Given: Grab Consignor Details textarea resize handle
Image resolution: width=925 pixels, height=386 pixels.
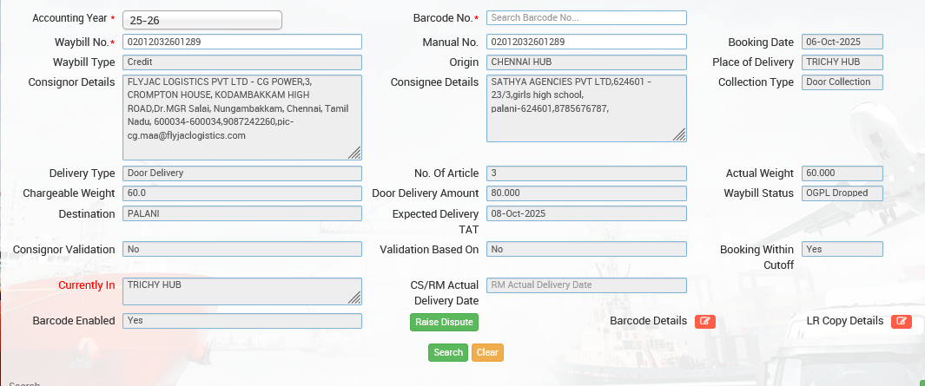Looking at the screenshot, I should point(355,154).
